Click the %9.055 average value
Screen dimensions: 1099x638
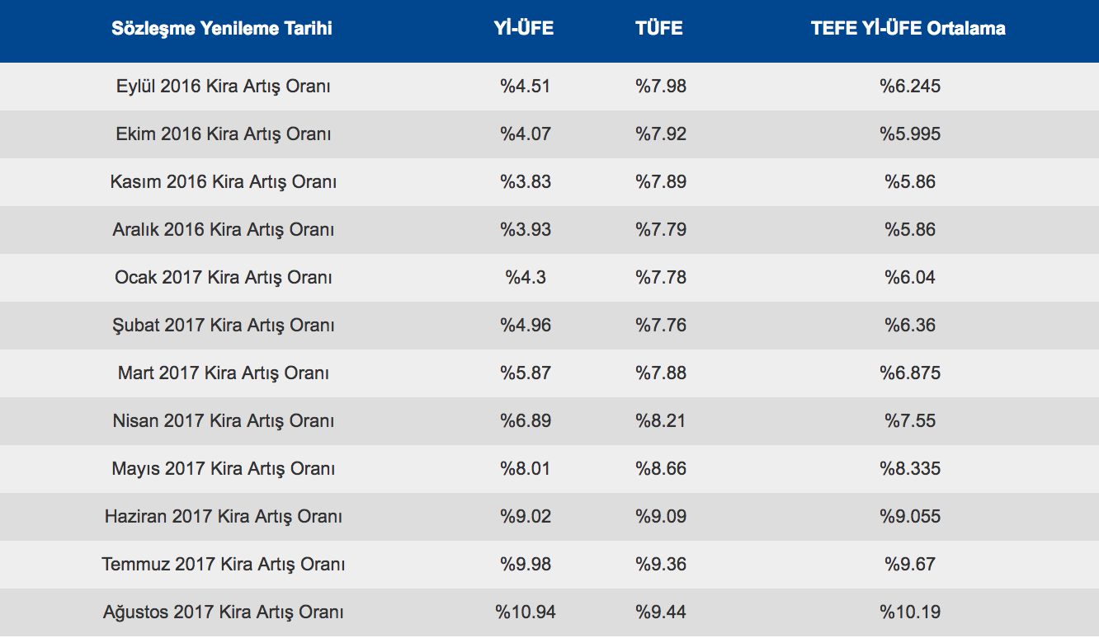(910, 517)
